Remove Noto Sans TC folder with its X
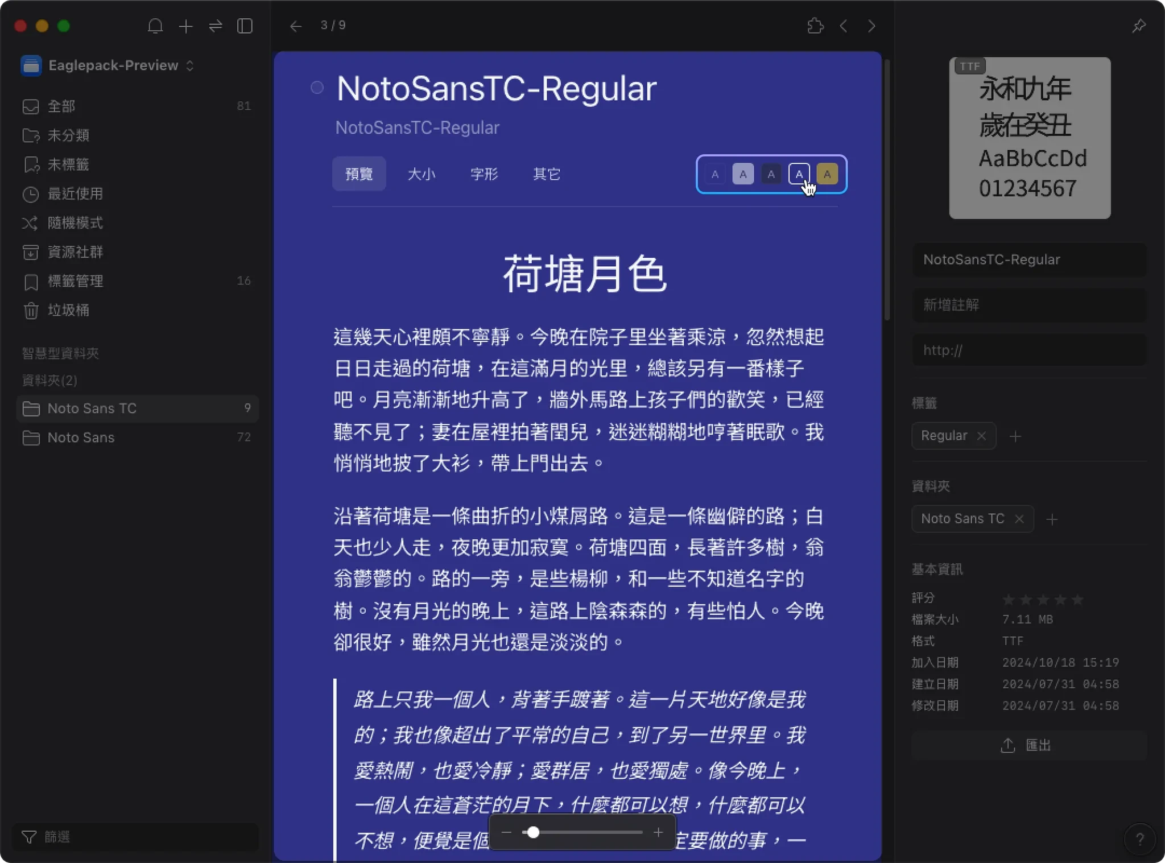 pos(1019,519)
